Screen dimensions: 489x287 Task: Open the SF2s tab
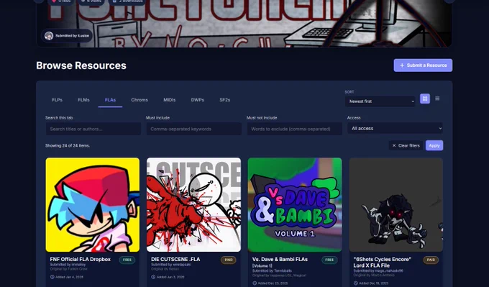click(x=225, y=100)
